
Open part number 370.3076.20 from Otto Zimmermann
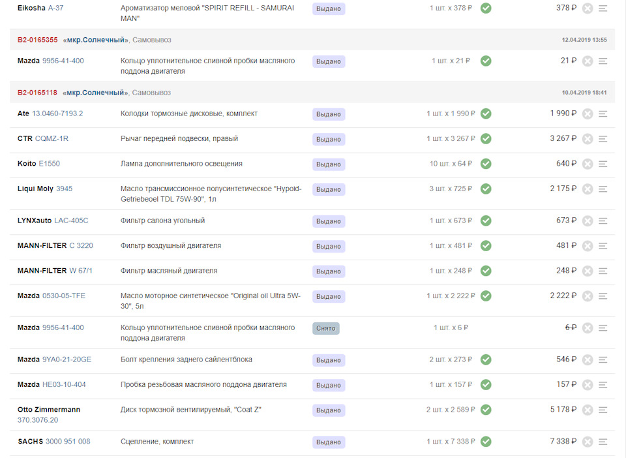[x=38, y=420]
